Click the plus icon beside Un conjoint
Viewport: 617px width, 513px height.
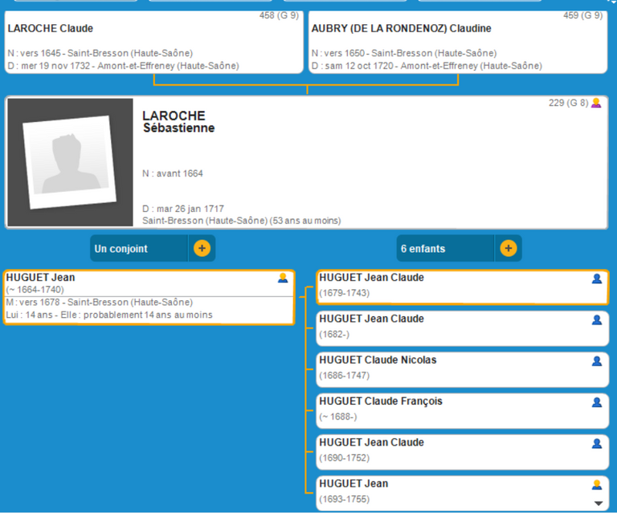[202, 248]
